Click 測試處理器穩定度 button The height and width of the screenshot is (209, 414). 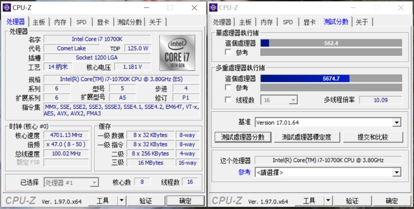coord(307,137)
